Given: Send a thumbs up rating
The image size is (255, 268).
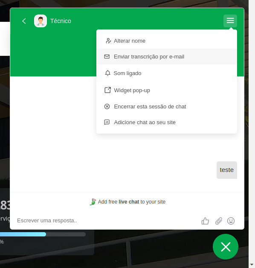Looking at the screenshot, I should pos(205,221).
